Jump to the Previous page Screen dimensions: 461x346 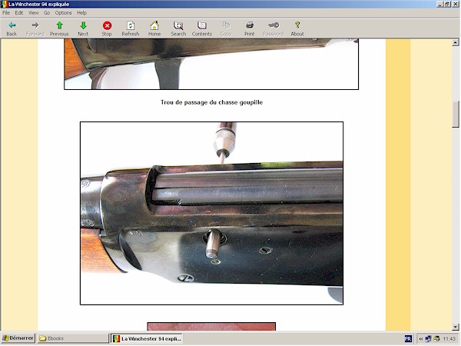[x=59, y=28]
